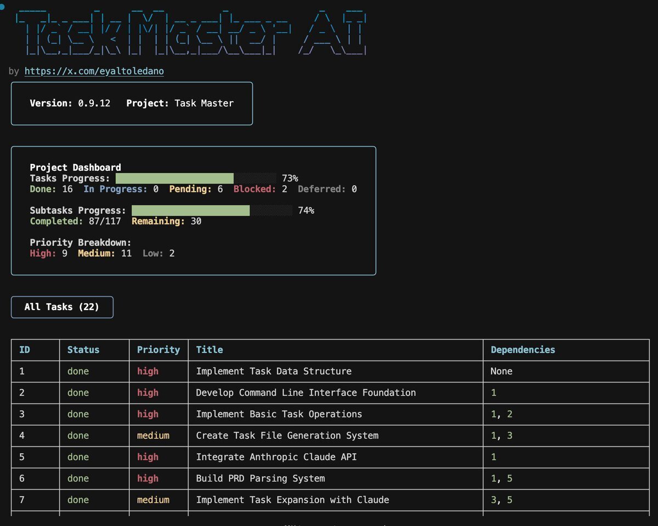Click the ID column header
The image size is (658, 526).
tap(25, 350)
